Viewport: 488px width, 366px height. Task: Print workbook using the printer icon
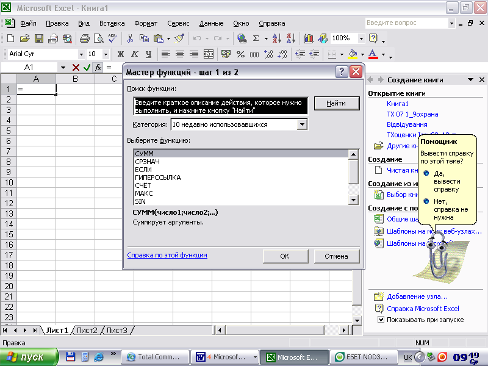[x=85, y=38]
